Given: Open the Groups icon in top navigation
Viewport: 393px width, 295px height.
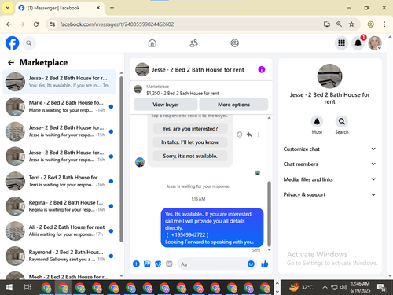Looking at the screenshot, I should tap(235, 43).
